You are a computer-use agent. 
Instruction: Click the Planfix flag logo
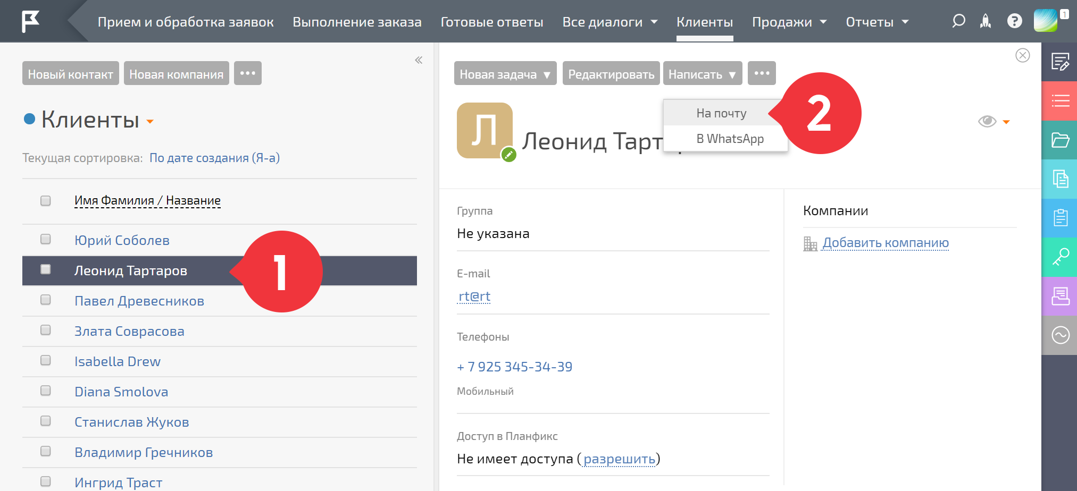pyautogui.click(x=30, y=21)
